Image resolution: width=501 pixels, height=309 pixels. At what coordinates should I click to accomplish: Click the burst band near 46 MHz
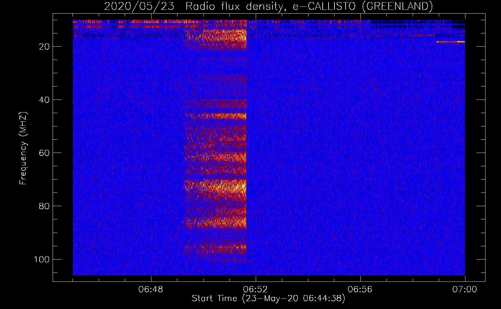216,116
